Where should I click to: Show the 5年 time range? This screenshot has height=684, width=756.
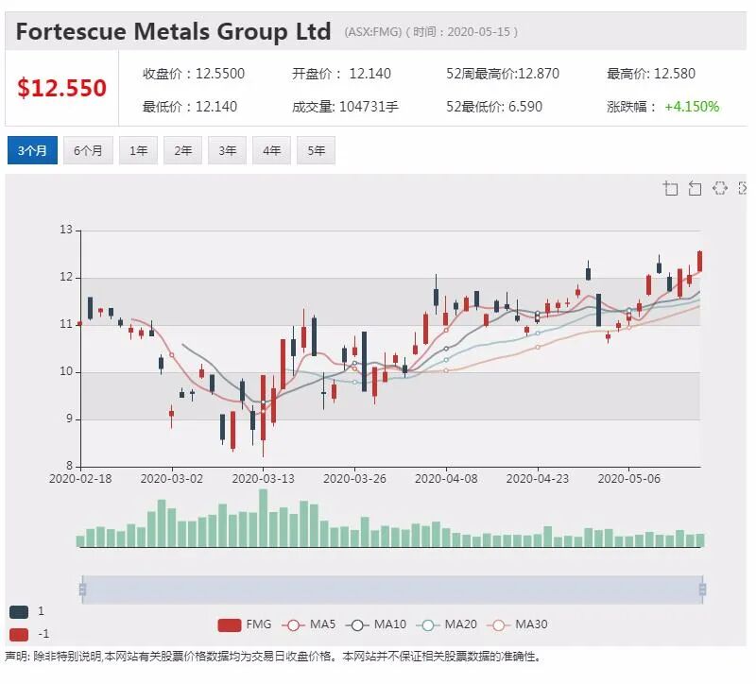click(x=316, y=150)
